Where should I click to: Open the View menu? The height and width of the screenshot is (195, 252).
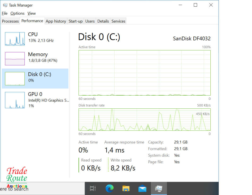click(x=32, y=13)
